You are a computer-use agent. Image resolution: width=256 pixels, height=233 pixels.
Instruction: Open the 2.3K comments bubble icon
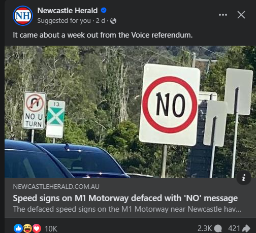tap(218, 228)
